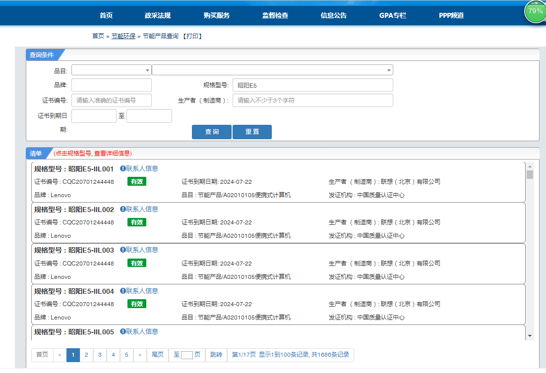Click the green 79% circular indicator
This screenshot has height=373, width=546.
tap(535, 11)
